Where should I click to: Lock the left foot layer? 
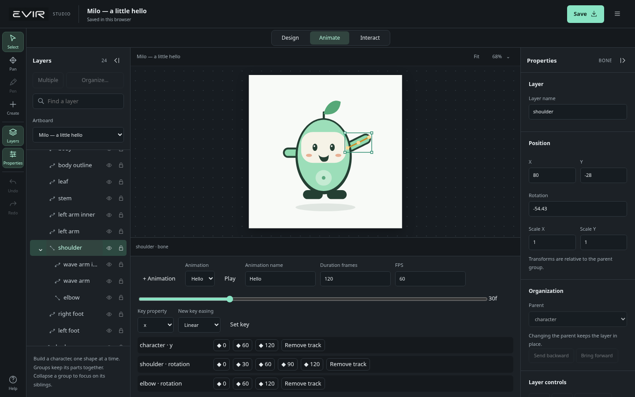(x=121, y=331)
